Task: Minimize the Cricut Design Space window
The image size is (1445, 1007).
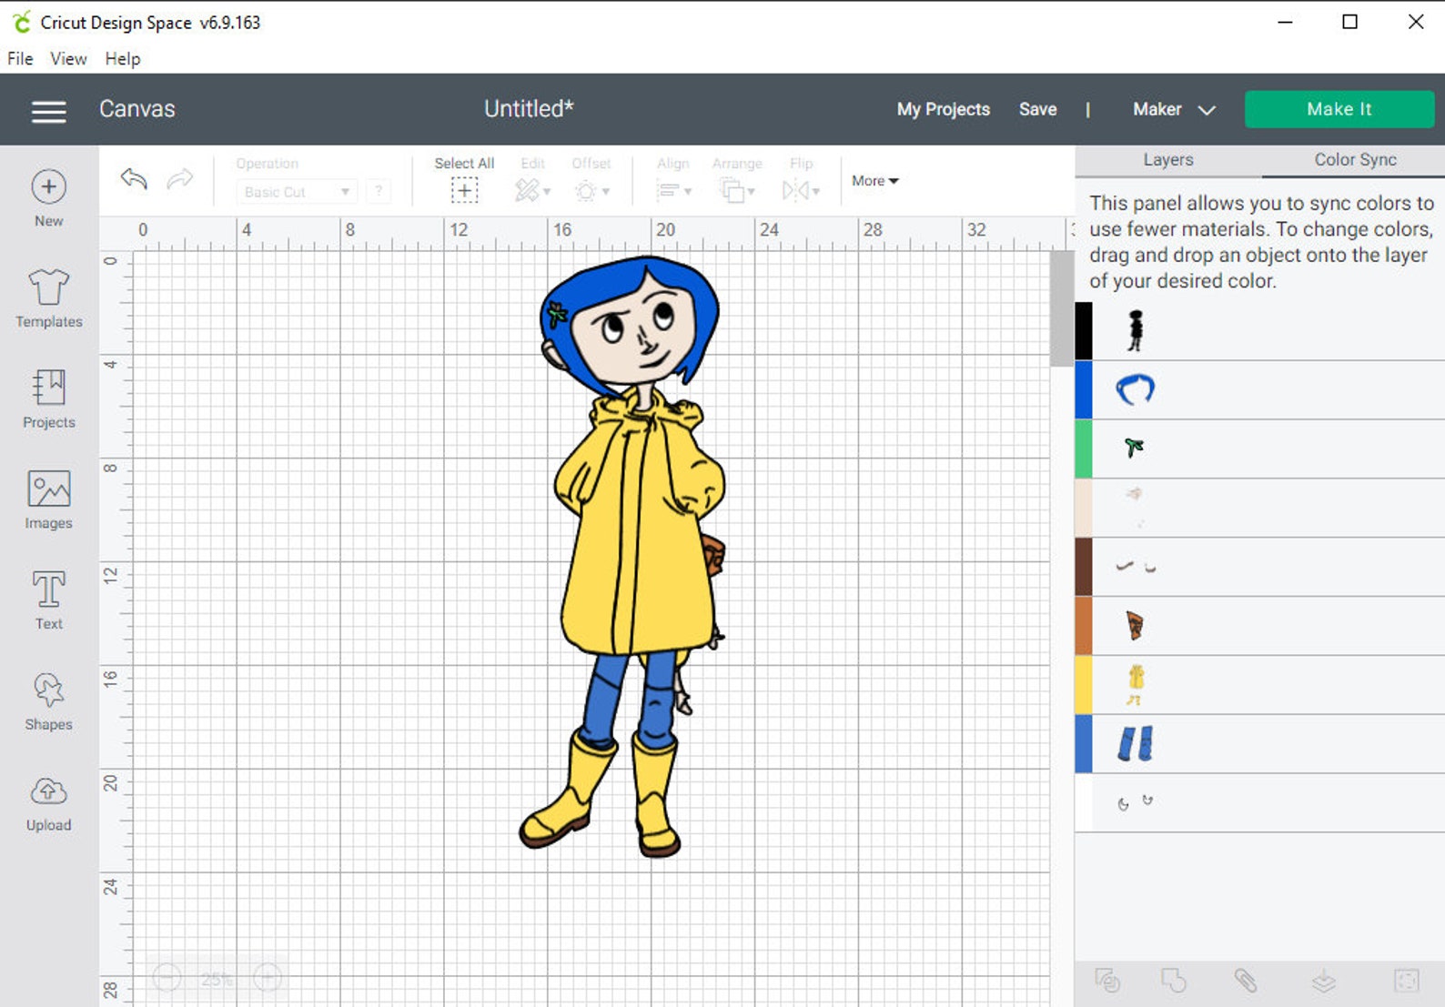Action: tap(1285, 22)
